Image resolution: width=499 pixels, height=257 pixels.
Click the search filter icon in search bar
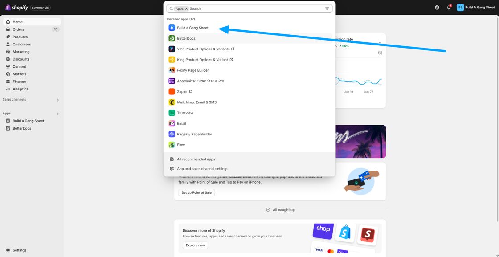click(x=327, y=8)
